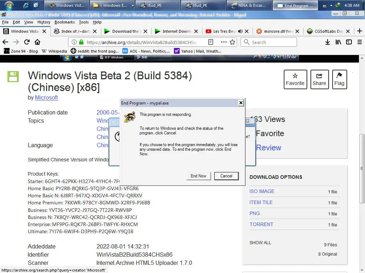Expand ISO IMAGE download option

pos(262,191)
